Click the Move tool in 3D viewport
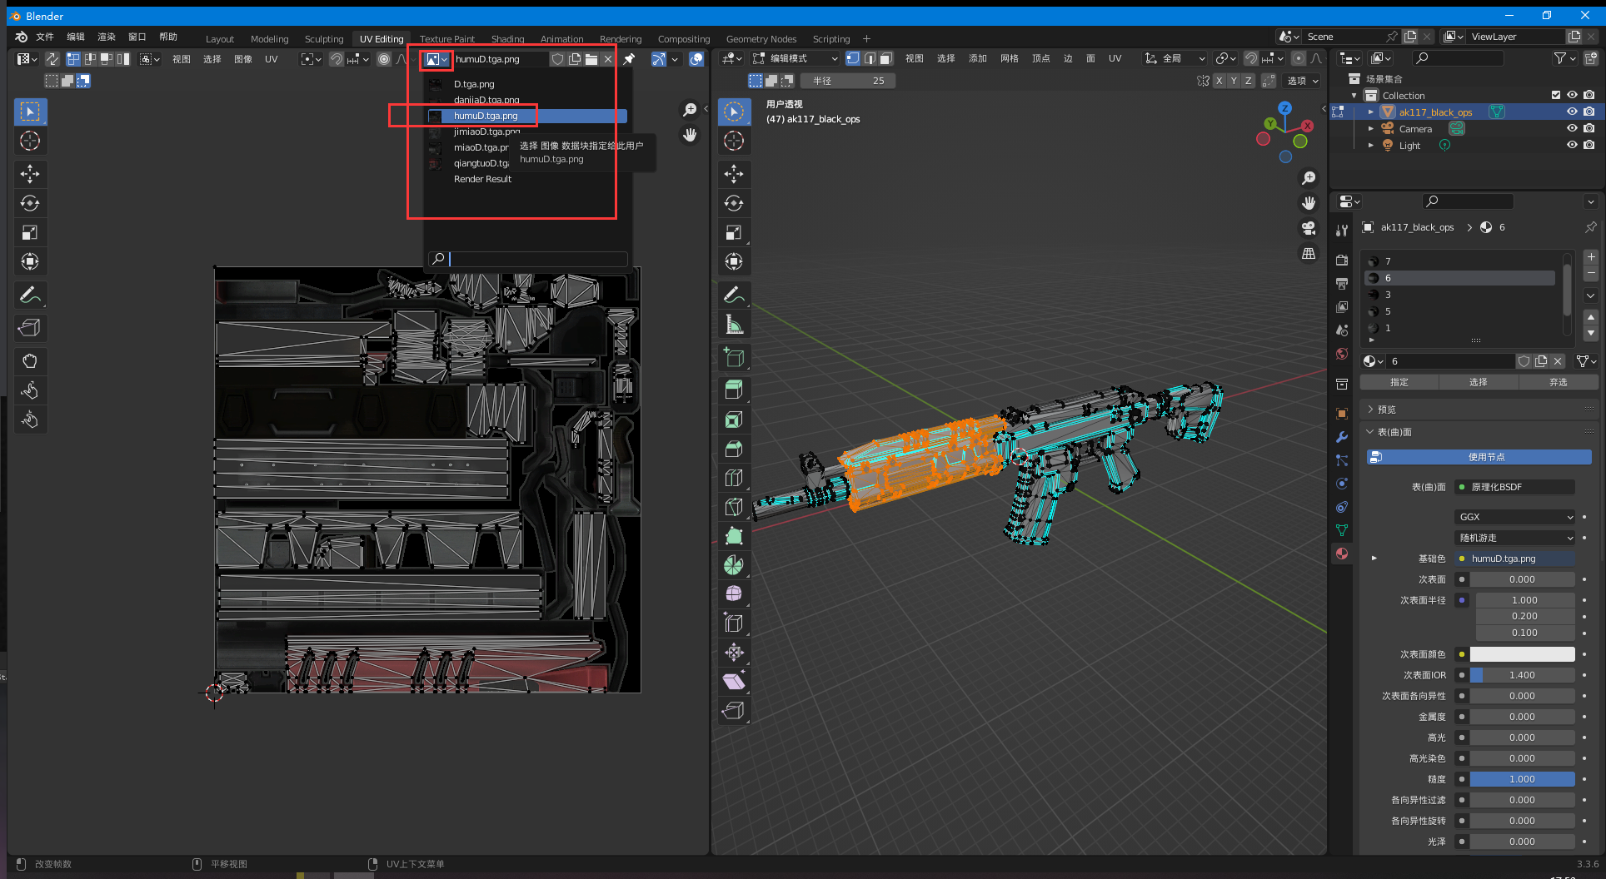 (x=733, y=174)
